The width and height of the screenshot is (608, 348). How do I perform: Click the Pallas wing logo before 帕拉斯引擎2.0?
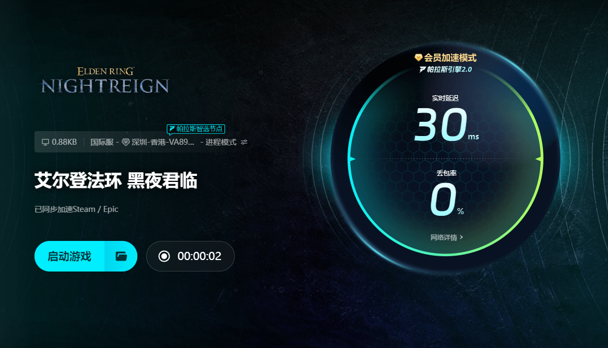pyautogui.click(x=422, y=70)
